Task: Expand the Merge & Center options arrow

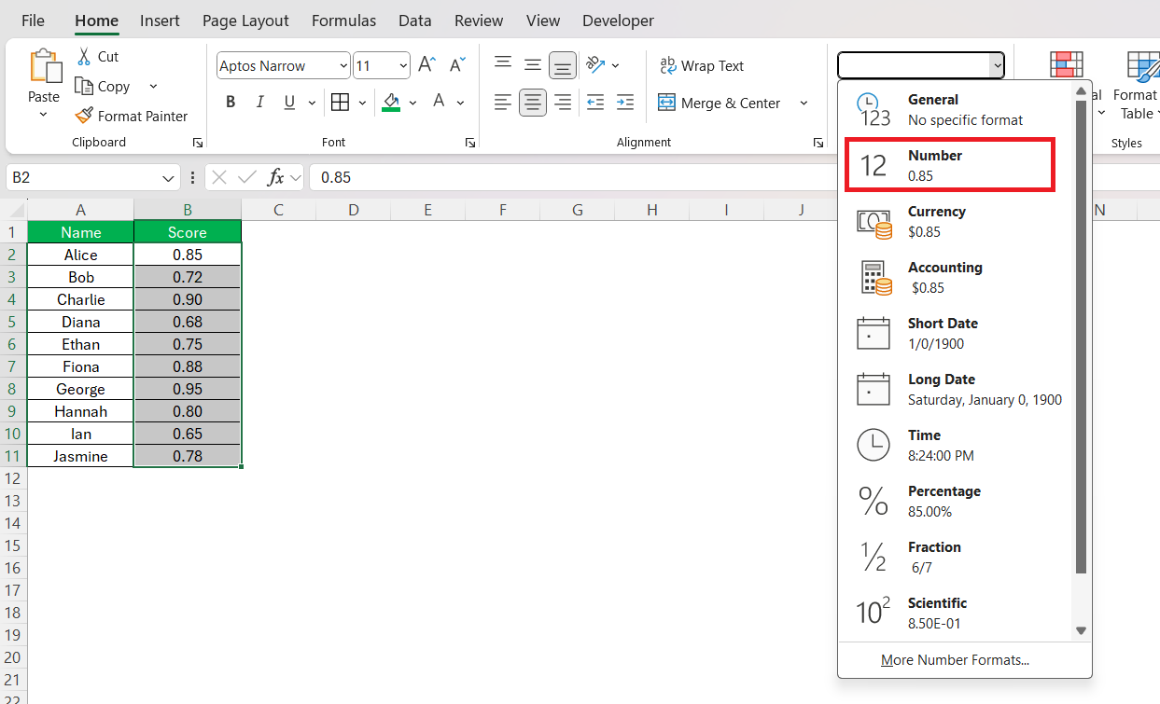Action: [804, 103]
